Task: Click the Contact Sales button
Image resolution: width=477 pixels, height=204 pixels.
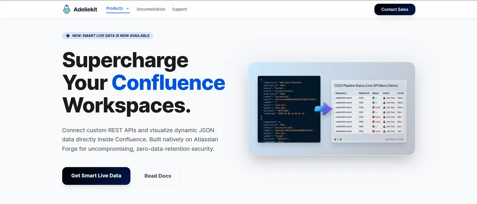Action: tap(395, 9)
